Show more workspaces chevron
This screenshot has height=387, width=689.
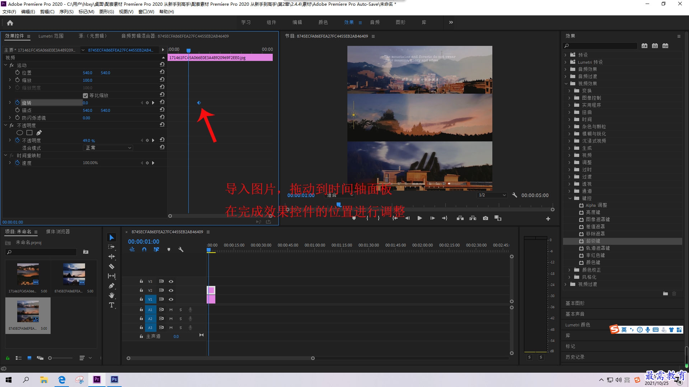(451, 22)
